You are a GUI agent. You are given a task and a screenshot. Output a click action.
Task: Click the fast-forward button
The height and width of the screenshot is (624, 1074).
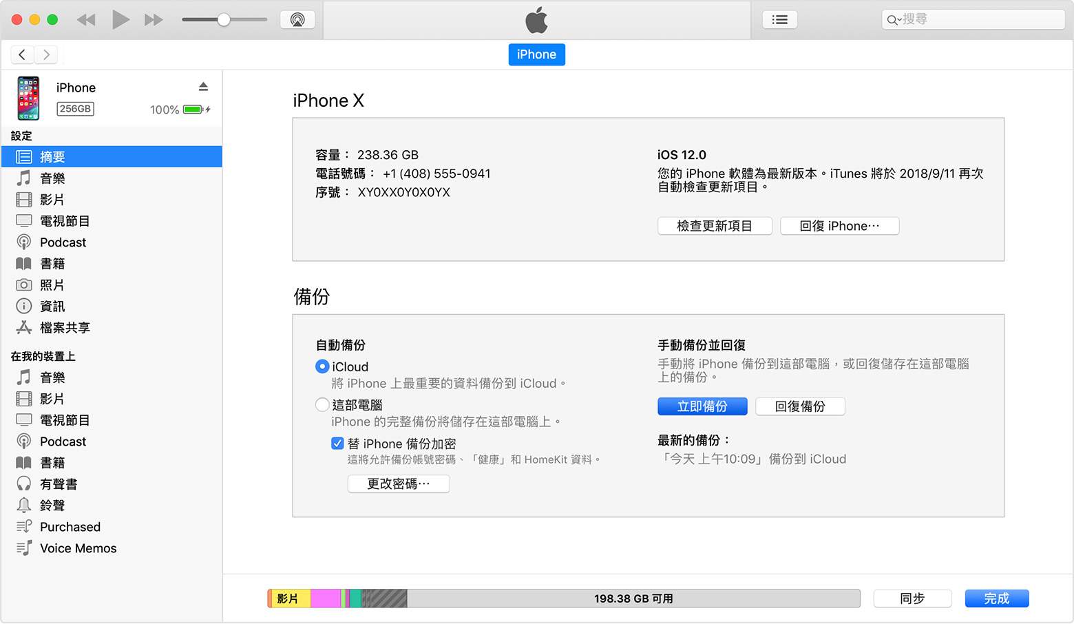[154, 20]
